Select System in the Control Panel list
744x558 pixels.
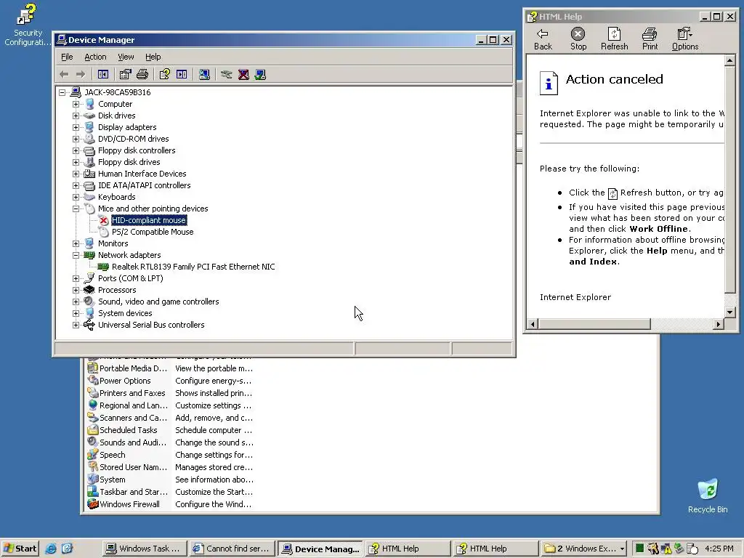[x=112, y=480]
